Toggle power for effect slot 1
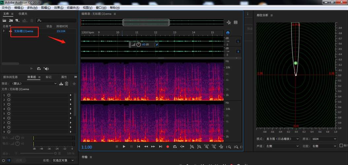Viewport: 348px width, 165px height. pyautogui.click(x=9, y=95)
